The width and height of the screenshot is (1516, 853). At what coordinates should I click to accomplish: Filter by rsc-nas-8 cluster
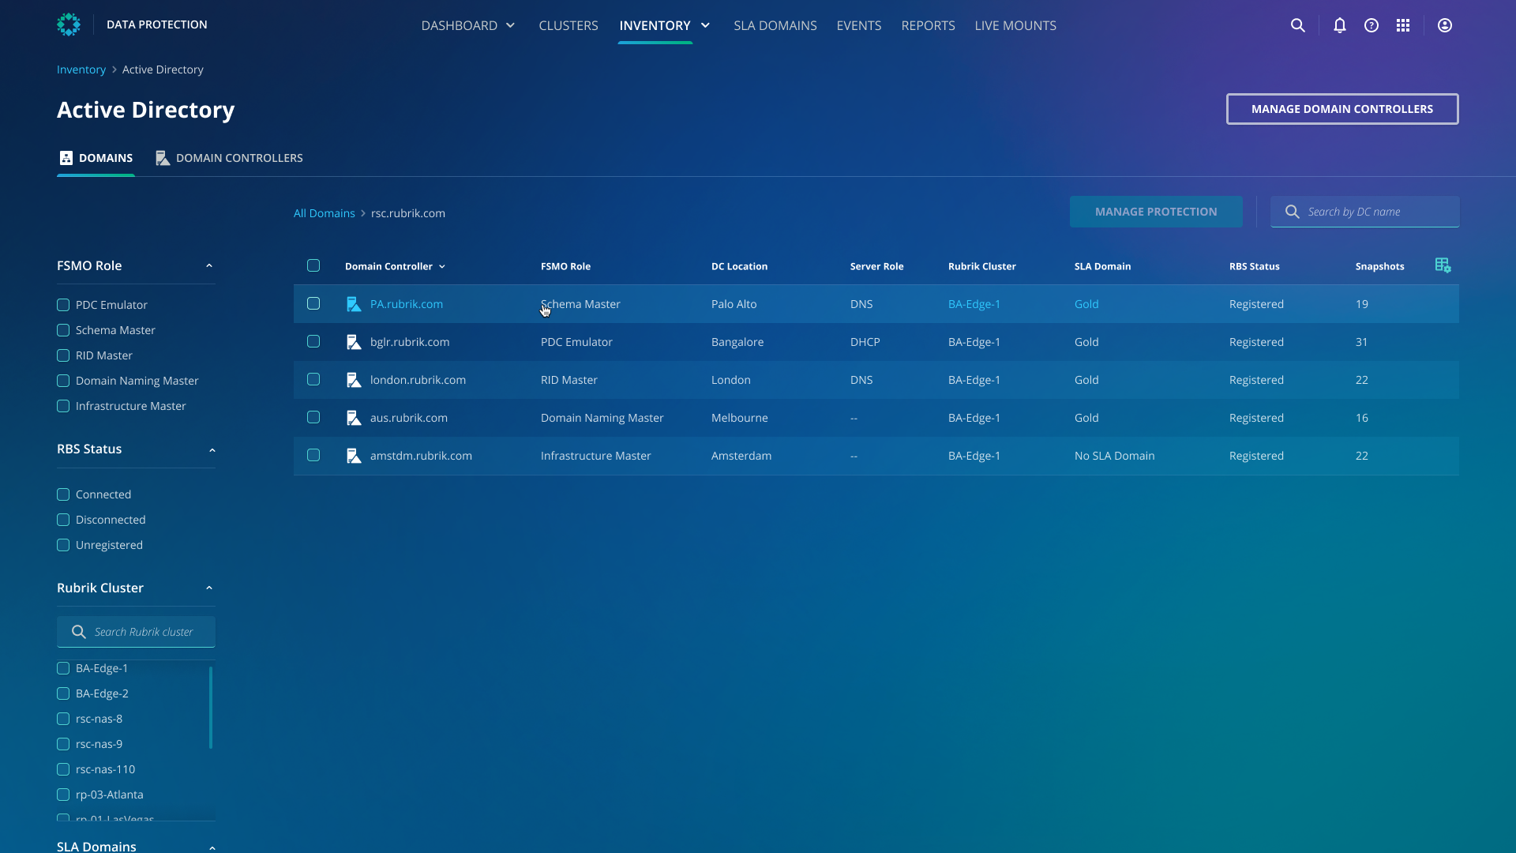pyautogui.click(x=63, y=719)
